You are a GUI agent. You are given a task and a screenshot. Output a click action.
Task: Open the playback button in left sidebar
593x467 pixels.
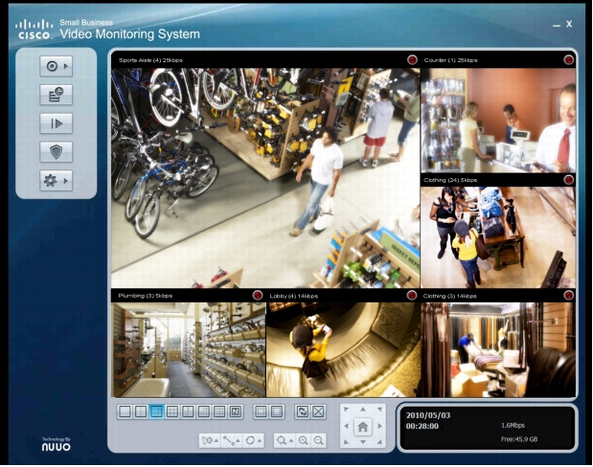coord(56,122)
